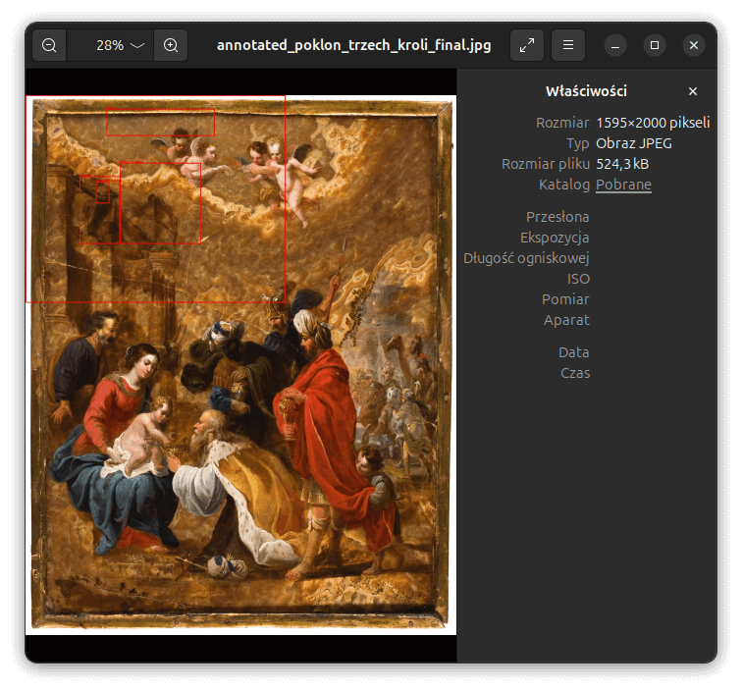Close the image viewer window

tap(694, 45)
